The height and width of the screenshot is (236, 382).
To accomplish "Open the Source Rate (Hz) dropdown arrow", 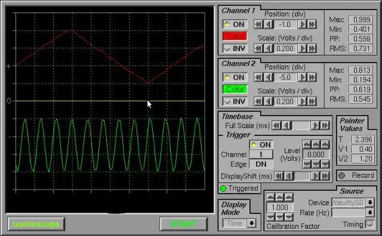I will (x=370, y=213).
